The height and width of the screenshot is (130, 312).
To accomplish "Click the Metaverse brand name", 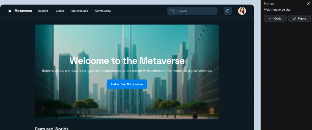I will (x=23, y=11).
